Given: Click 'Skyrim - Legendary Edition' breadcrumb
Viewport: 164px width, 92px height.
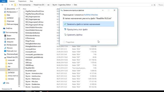Looking at the screenshot, I should click(61, 5).
